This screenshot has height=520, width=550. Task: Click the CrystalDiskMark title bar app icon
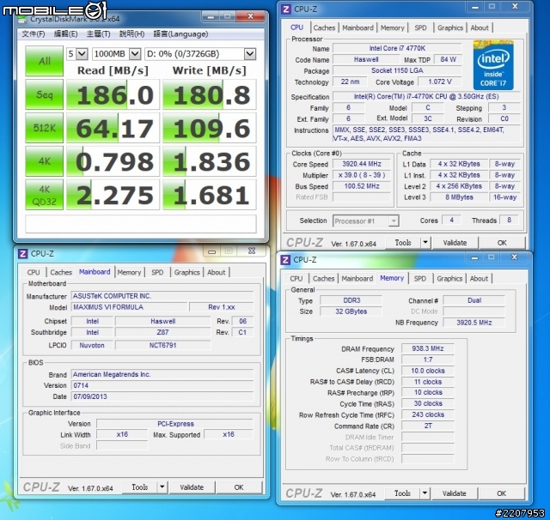(x=22, y=19)
